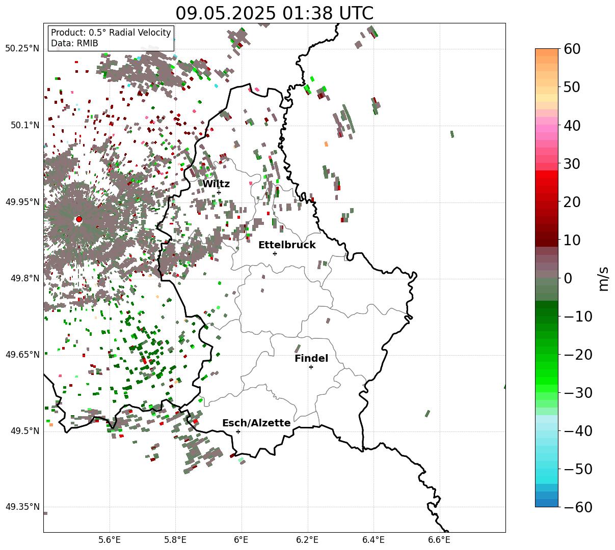The width and height of the screenshot is (615, 550).
Task: Click the −60 tick label on colorbar
Action: pos(577,507)
